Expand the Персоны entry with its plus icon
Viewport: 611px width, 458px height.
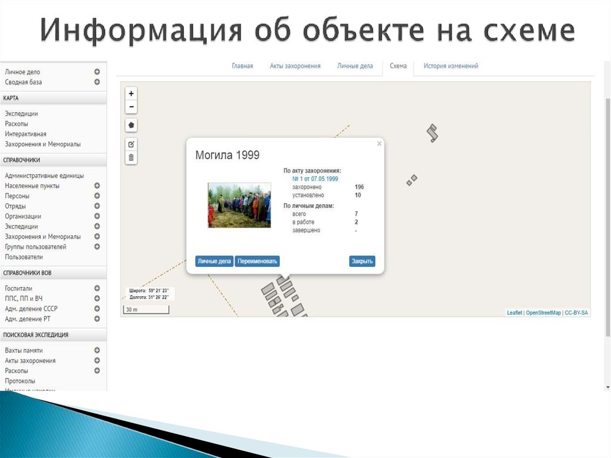(97, 196)
